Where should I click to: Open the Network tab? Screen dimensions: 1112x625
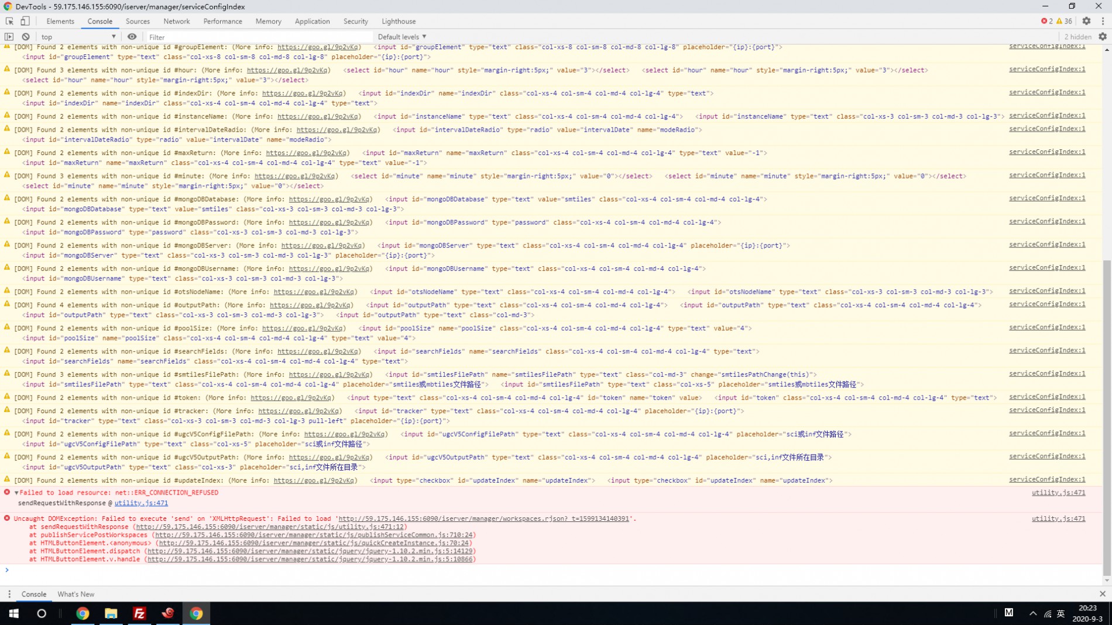(177, 21)
